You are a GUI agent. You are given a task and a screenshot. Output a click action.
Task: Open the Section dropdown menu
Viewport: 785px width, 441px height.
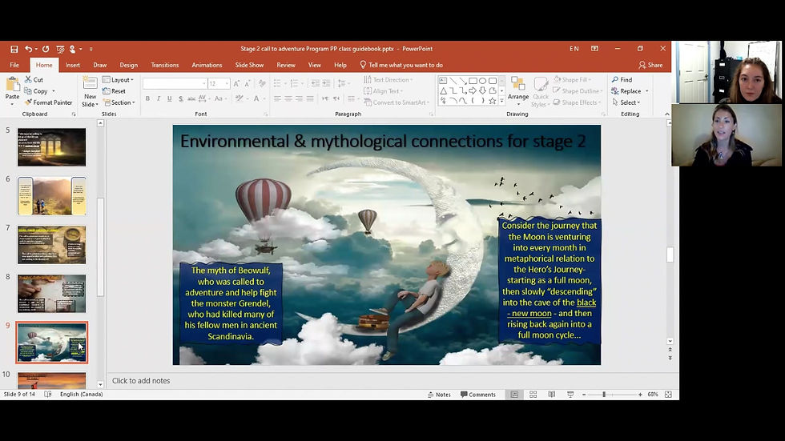(x=121, y=102)
